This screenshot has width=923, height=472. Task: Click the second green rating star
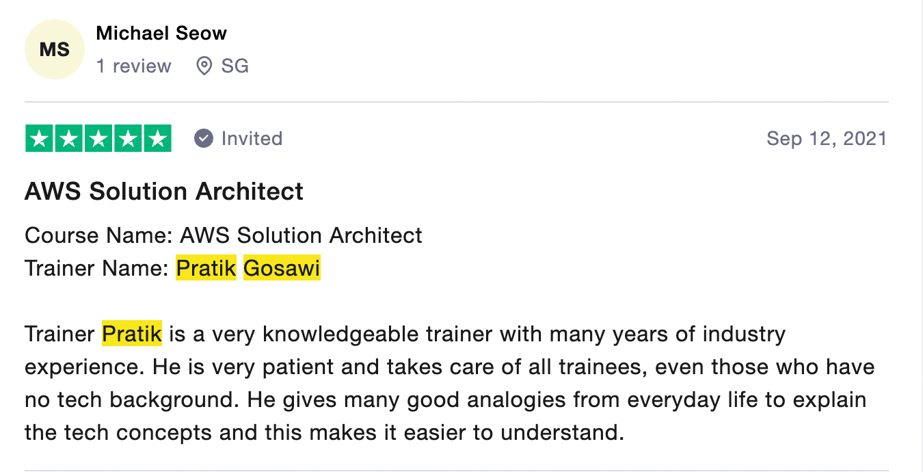tap(69, 139)
